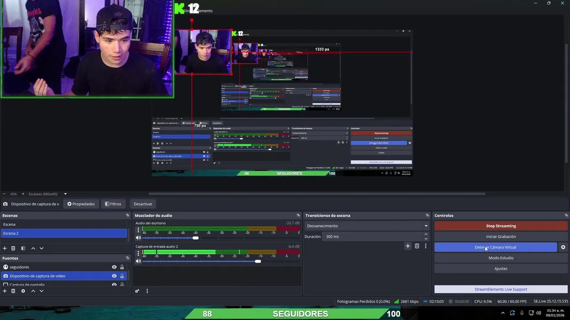The width and height of the screenshot is (570, 320).
Task: Click the 2661 kbps status bar entry
Action: (x=406, y=301)
